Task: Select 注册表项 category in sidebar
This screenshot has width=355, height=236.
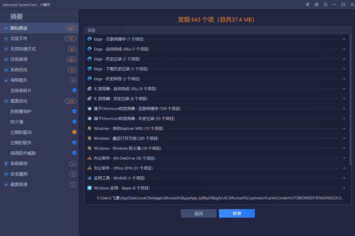Action: click(39, 59)
